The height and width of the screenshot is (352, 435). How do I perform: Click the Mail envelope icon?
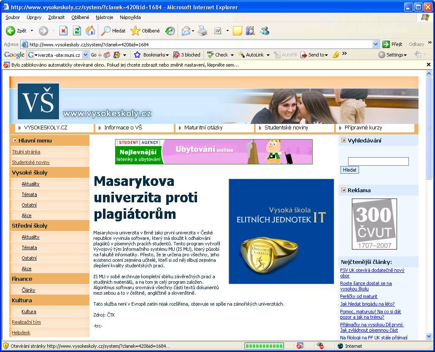(186, 31)
